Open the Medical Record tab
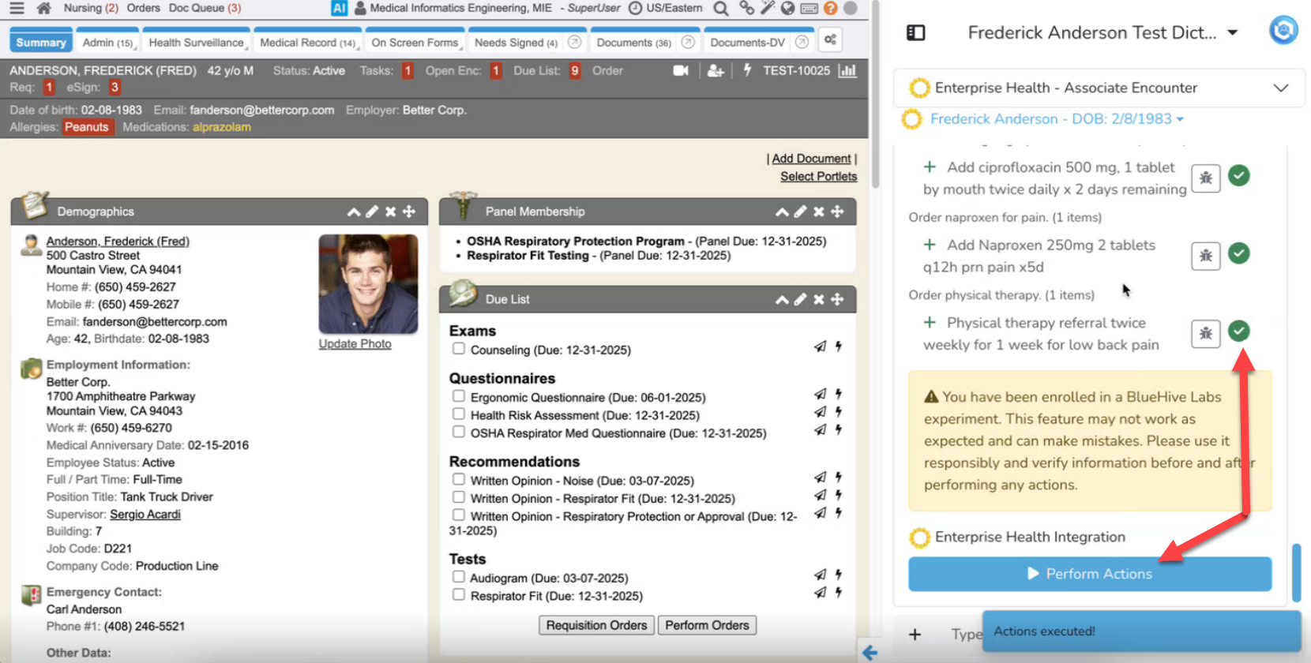This screenshot has height=663, width=1311. coord(306,43)
